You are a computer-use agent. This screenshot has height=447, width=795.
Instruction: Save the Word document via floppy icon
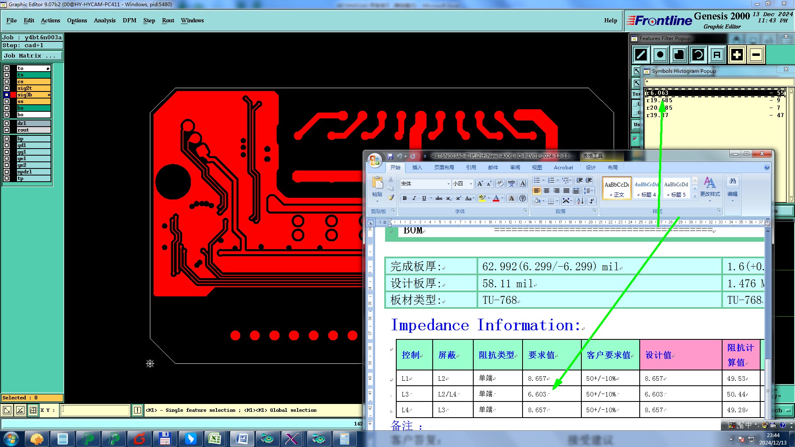390,156
